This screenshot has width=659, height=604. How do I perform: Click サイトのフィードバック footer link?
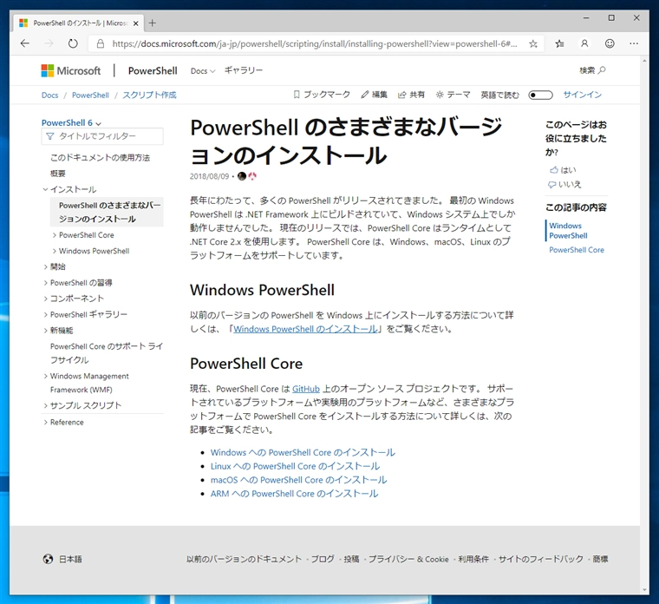pyautogui.click(x=540, y=559)
